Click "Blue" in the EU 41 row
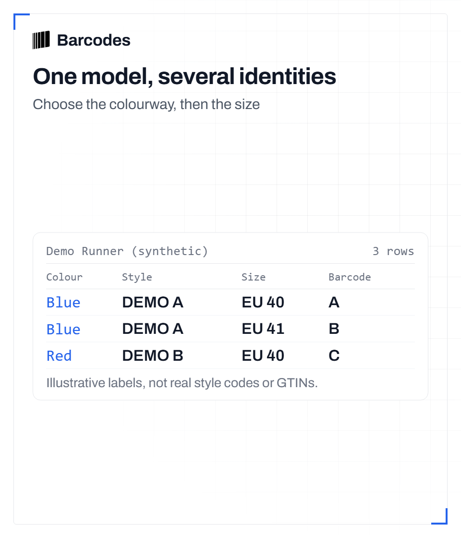This screenshot has width=461, height=538. tap(63, 329)
